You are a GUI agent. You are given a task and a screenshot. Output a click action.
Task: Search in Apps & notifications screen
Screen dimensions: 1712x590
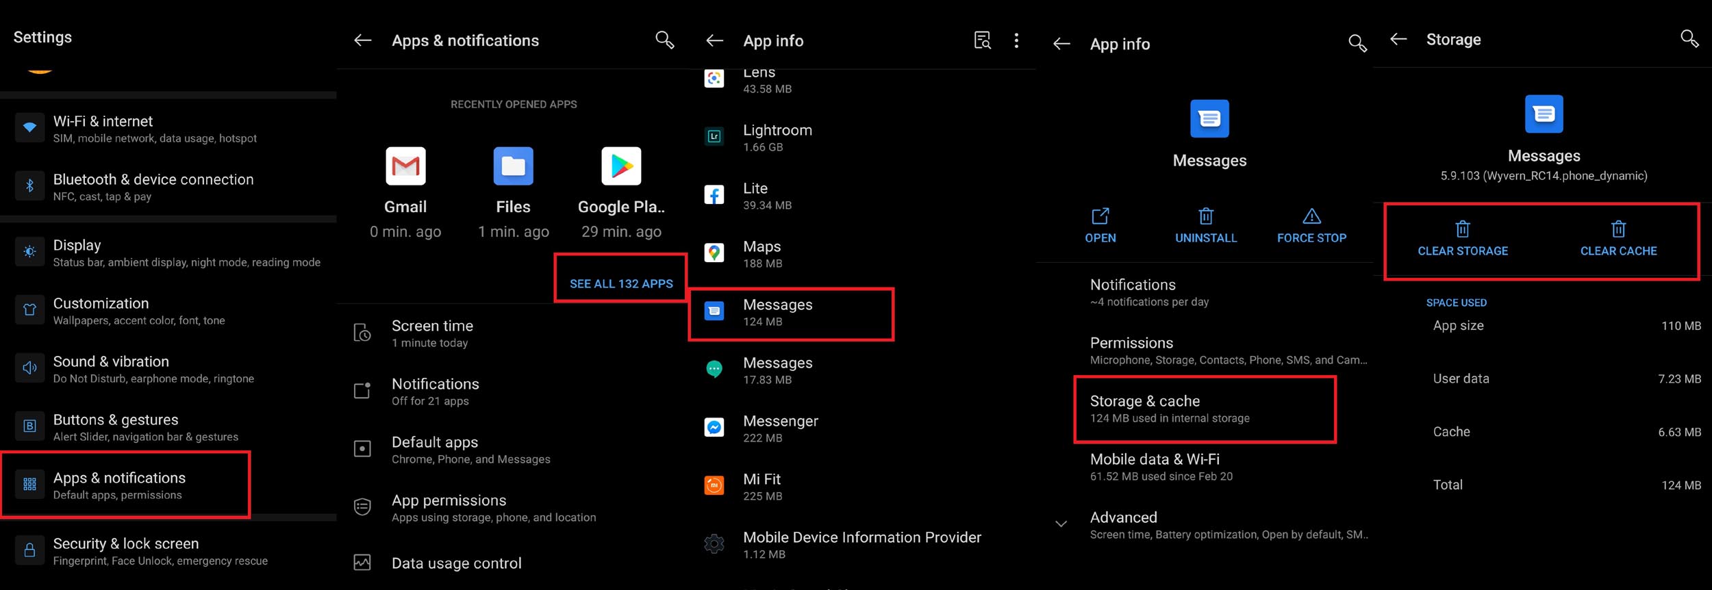click(664, 40)
